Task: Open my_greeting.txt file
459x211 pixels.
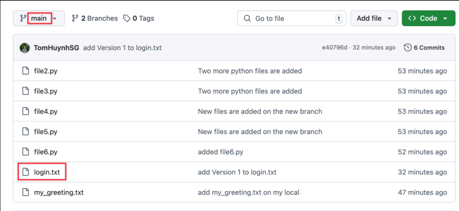Action: coord(59,192)
